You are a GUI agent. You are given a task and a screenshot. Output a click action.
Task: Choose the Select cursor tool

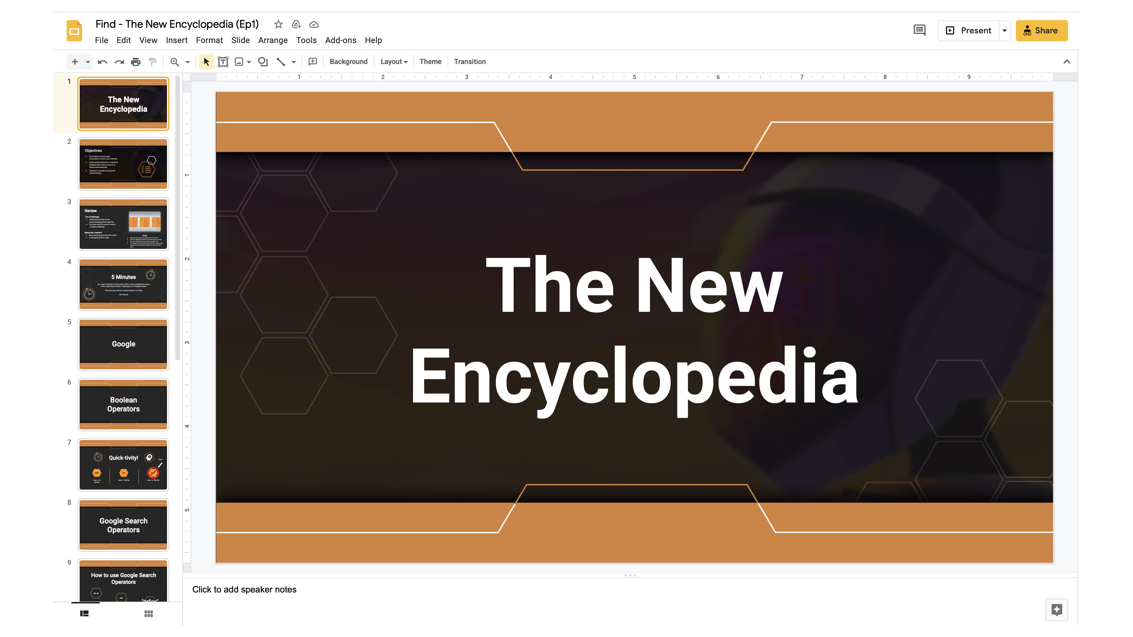206,62
